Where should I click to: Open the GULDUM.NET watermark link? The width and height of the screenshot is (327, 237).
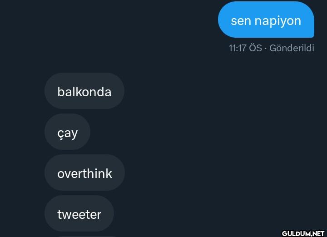303,233
